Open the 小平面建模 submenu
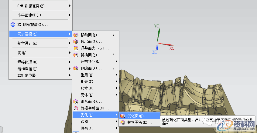257x133 pixels. click(x=40, y=15)
